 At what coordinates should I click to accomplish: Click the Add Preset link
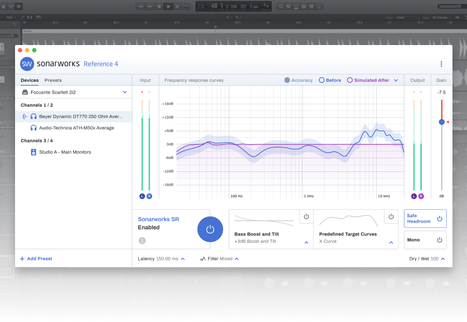(x=36, y=259)
